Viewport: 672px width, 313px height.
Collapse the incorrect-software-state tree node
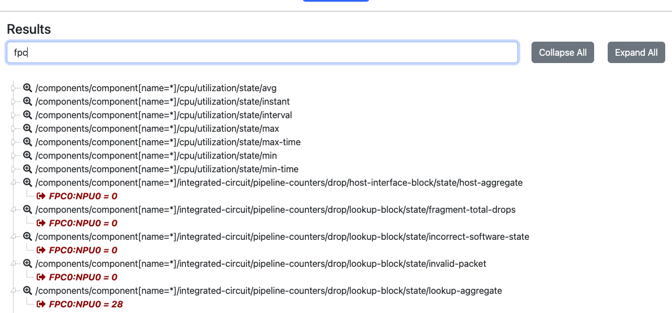pos(15,237)
